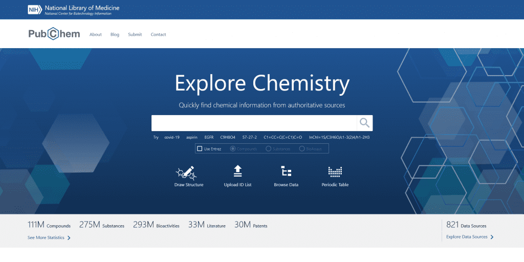
Task: Try the 57-27-2 CAS number example
Action: 250,137
